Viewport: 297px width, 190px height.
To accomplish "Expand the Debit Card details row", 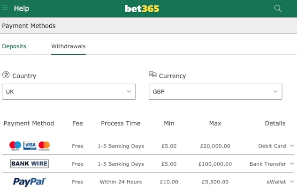I will click(292, 146).
